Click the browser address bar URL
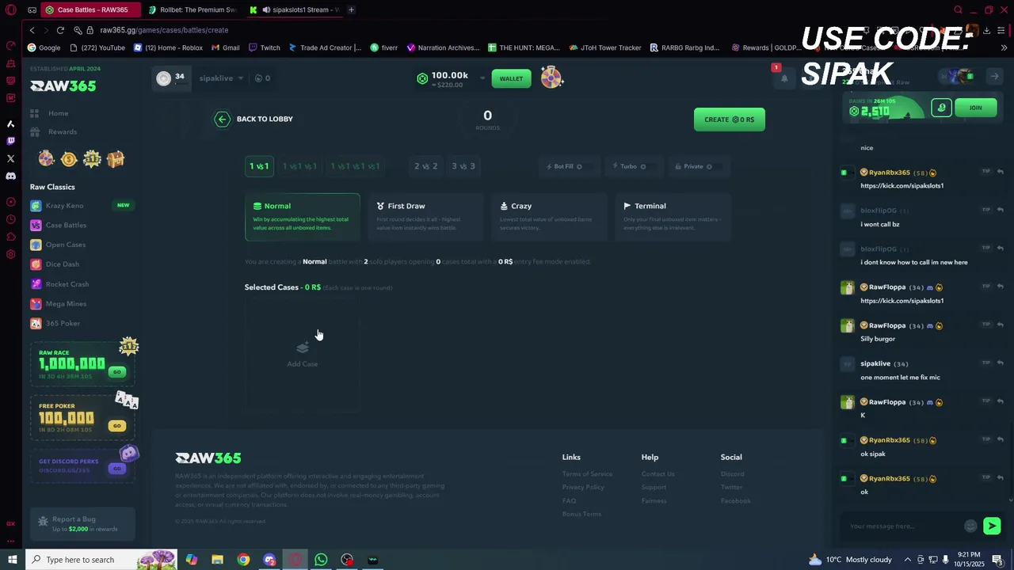 point(164,30)
